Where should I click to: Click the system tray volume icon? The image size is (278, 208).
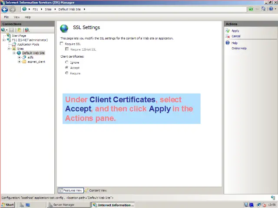point(264,205)
